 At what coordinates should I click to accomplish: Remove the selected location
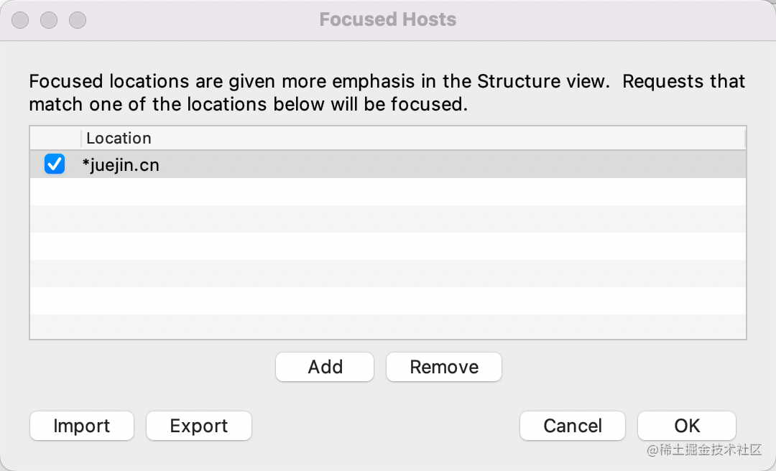point(443,367)
